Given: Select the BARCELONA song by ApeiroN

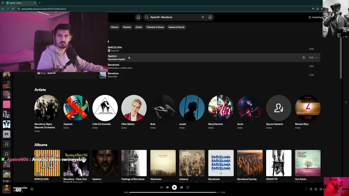Looking at the screenshot, I should 210,49.
